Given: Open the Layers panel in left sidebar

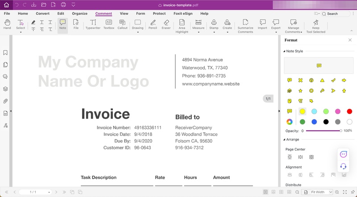Looking at the screenshot, I should click(x=5, y=89).
